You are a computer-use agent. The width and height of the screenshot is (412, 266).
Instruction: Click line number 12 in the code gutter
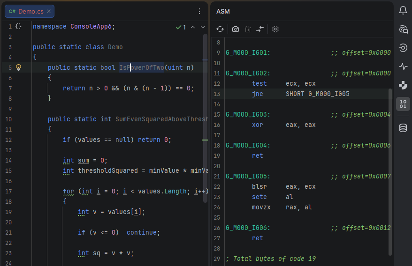point(8,140)
